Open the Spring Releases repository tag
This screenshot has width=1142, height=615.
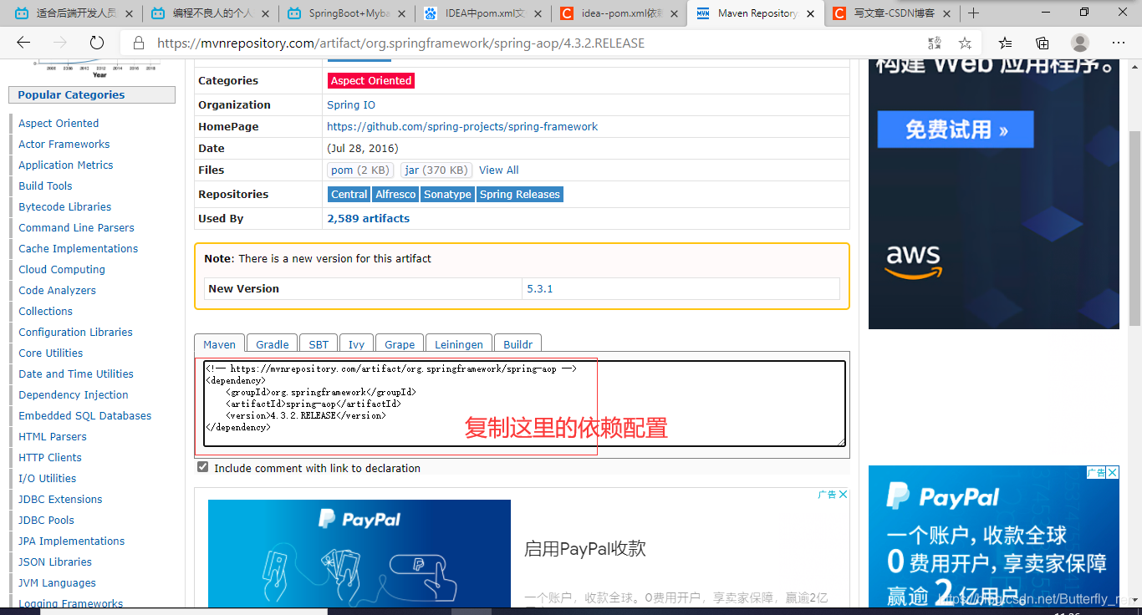pyautogui.click(x=519, y=194)
